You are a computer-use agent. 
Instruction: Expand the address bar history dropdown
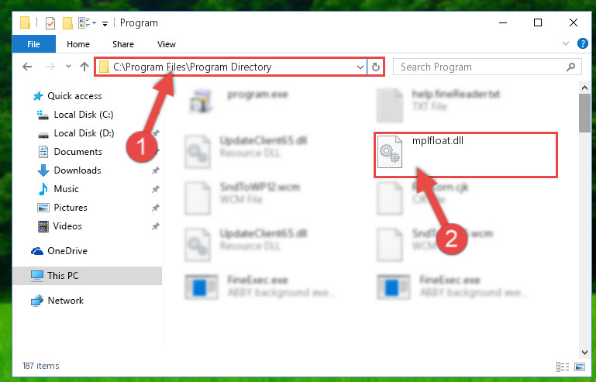360,67
